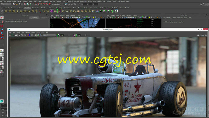Select the polygon sphere shelf icon
Image resolution: width=209 pixels, height=118 pixels.
6,11
